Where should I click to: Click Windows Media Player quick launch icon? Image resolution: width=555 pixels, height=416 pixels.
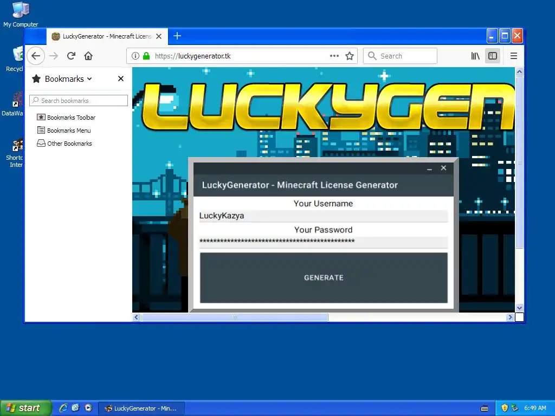[88, 408]
